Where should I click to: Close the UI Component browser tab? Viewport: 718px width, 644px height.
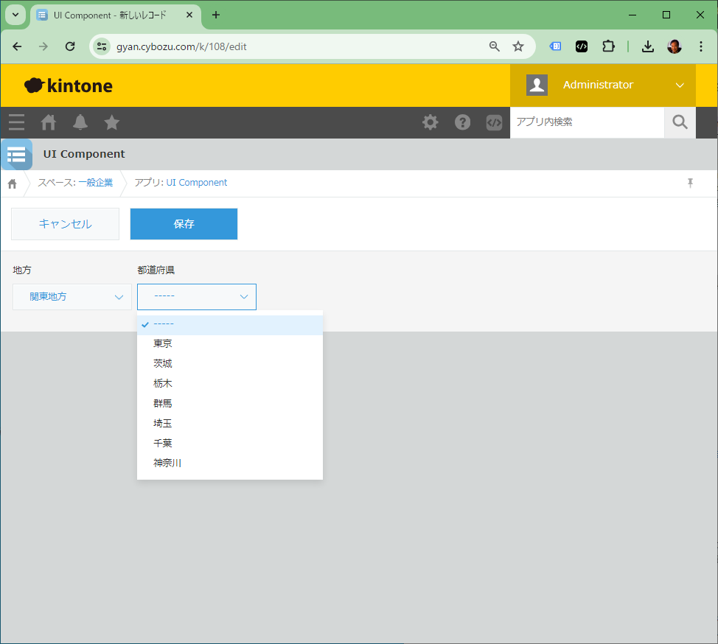pos(189,15)
